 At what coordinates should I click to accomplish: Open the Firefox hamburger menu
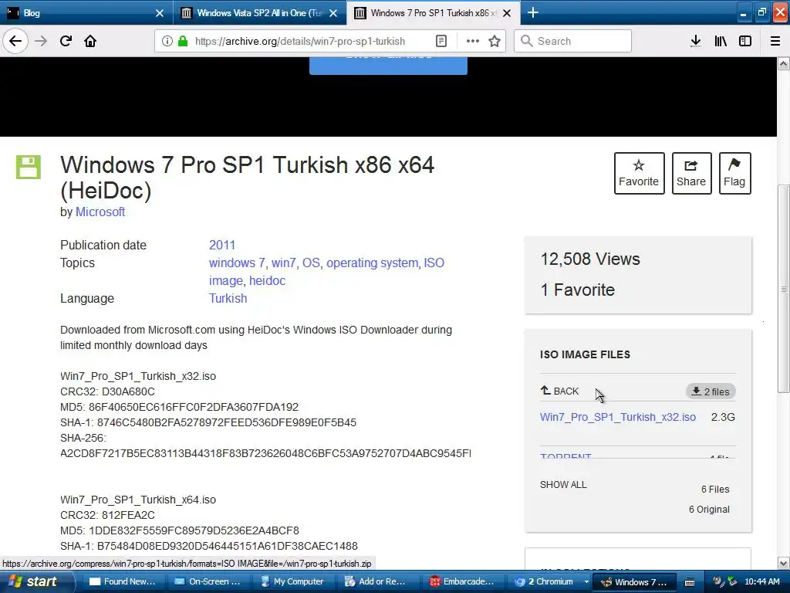click(x=775, y=41)
